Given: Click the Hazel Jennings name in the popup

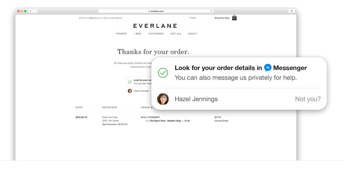Looking at the screenshot, I should [x=196, y=99].
